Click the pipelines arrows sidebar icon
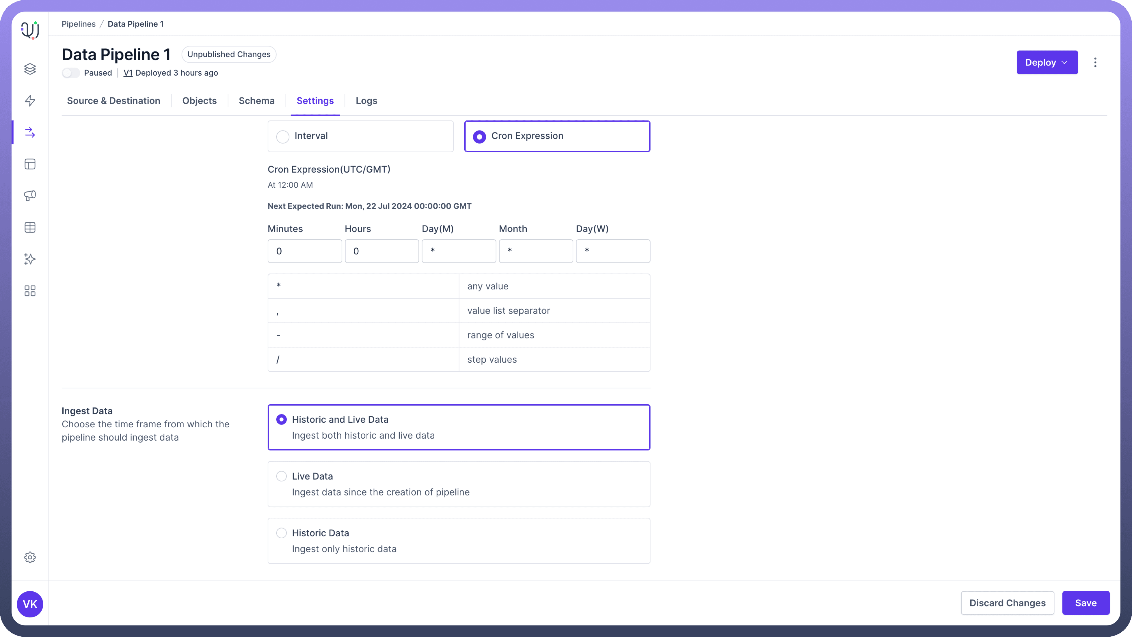1132x637 pixels. tap(30, 132)
